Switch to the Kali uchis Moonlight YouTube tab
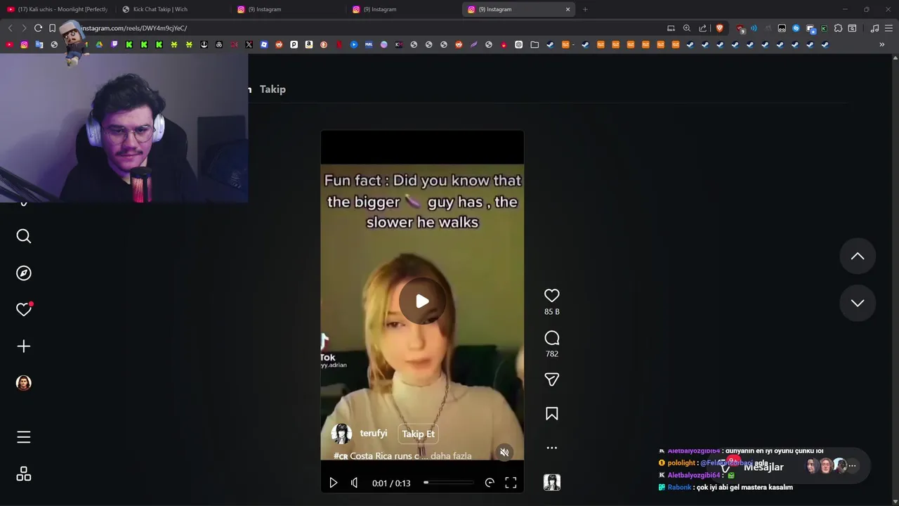The width and height of the screenshot is (899, 506). 58,9
